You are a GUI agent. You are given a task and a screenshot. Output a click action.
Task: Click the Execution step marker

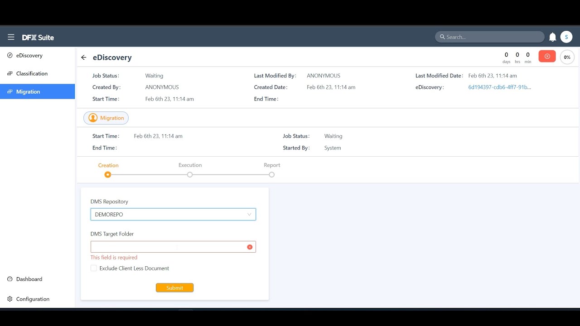pos(190,175)
